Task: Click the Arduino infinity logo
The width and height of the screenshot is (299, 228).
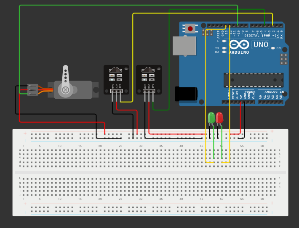Action: [239, 45]
